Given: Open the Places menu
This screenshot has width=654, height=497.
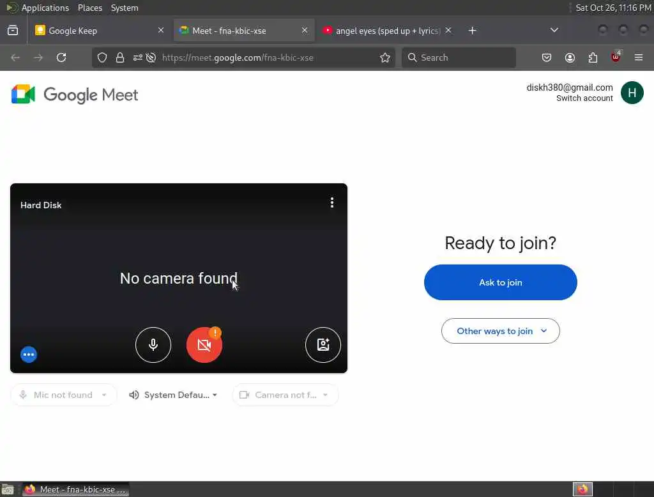Looking at the screenshot, I should (89, 8).
